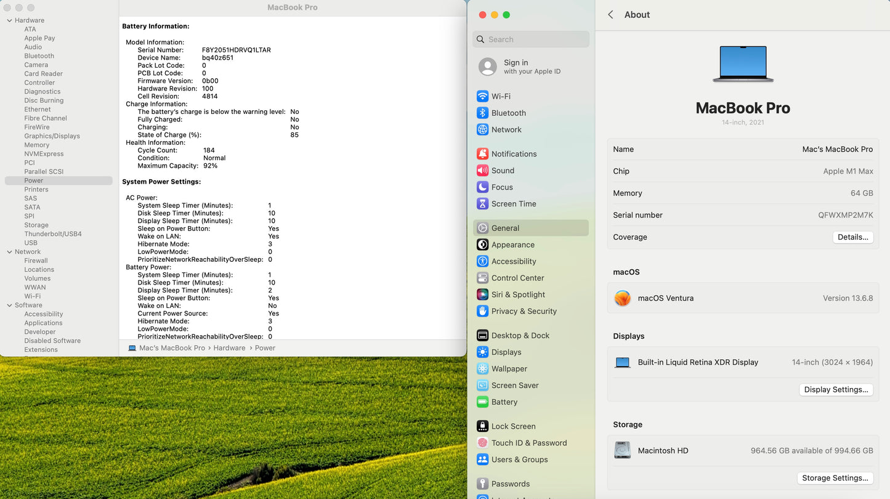Click the Apple ID avatar icon
The height and width of the screenshot is (499, 890).
coord(488,67)
